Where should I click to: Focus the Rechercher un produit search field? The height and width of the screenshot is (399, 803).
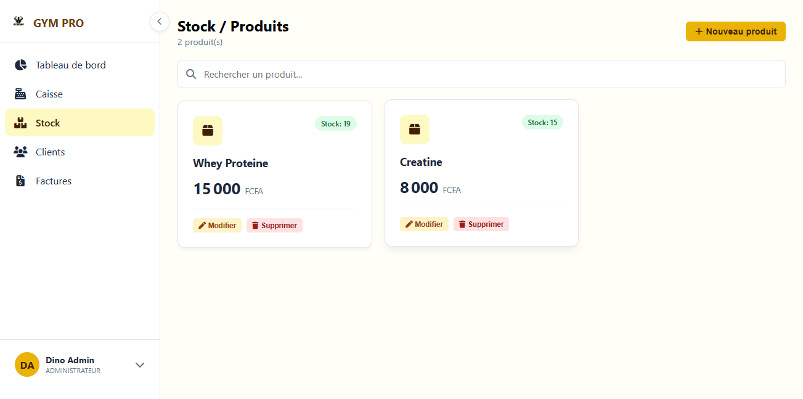(x=481, y=74)
